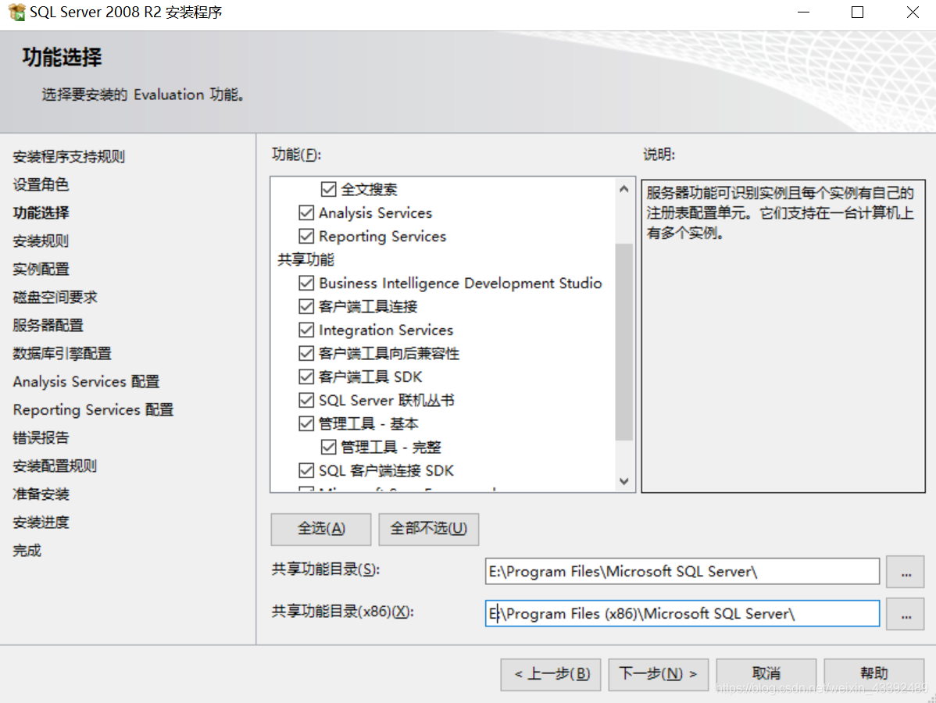The image size is (936, 703).
Task: Uncheck Analysis Services feature
Action: coord(306,213)
